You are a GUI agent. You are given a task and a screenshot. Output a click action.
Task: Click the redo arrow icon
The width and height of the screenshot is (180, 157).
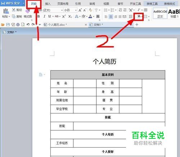click(33, 25)
